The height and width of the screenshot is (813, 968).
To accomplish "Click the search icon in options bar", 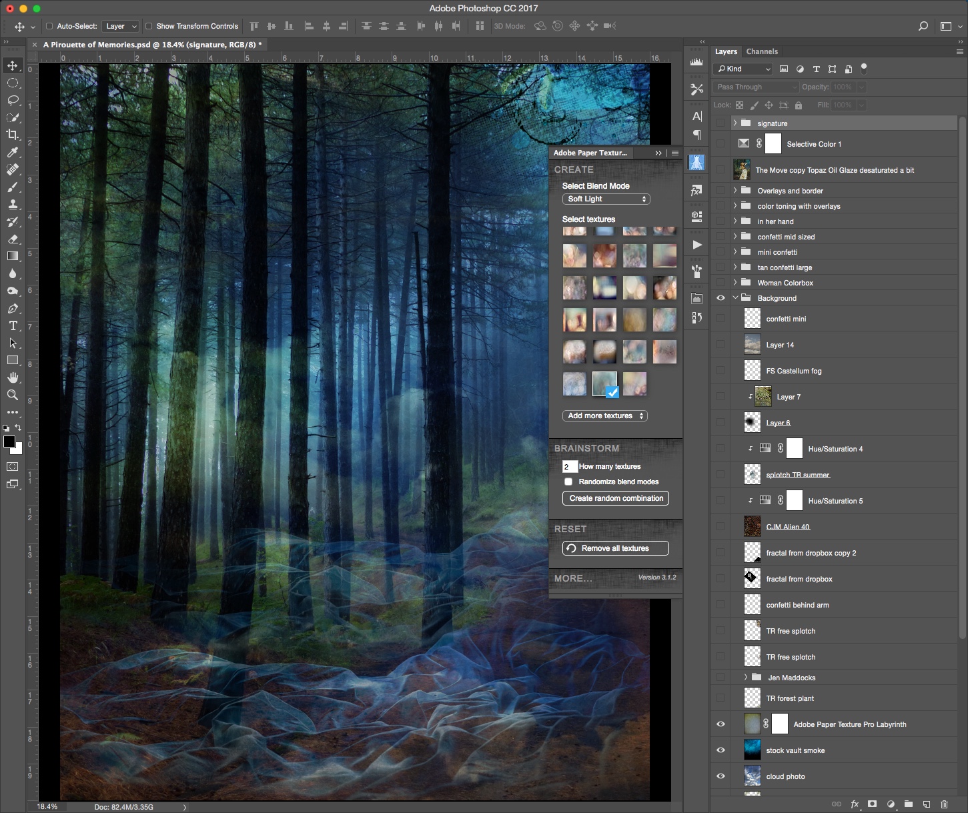I will (x=923, y=26).
